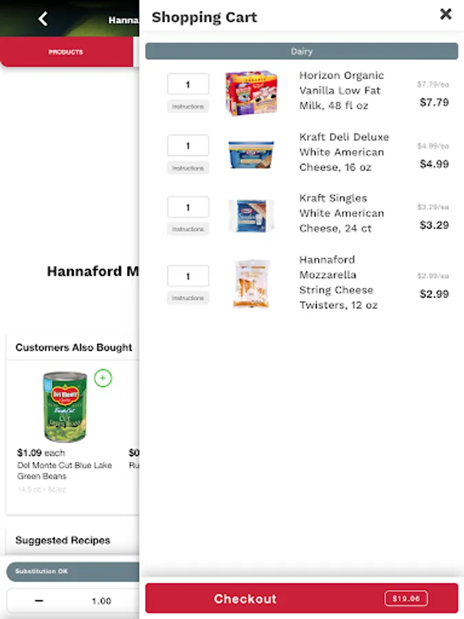Add instructions for Kraft Singles Cheese
The width and height of the screenshot is (464, 619).
pyautogui.click(x=188, y=229)
